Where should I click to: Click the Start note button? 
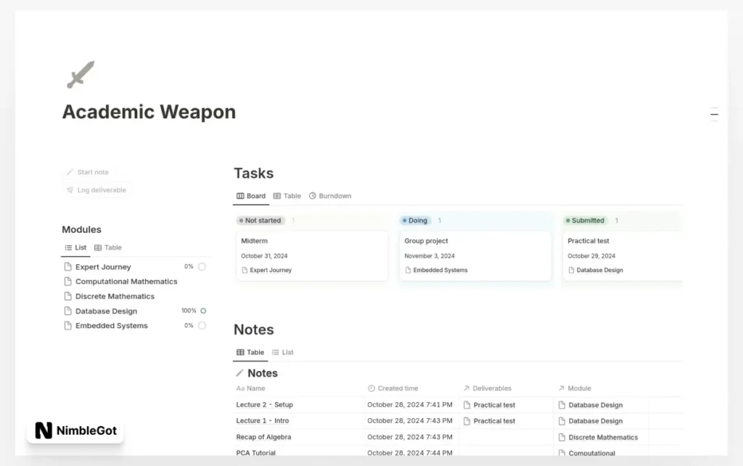point(88,172)
